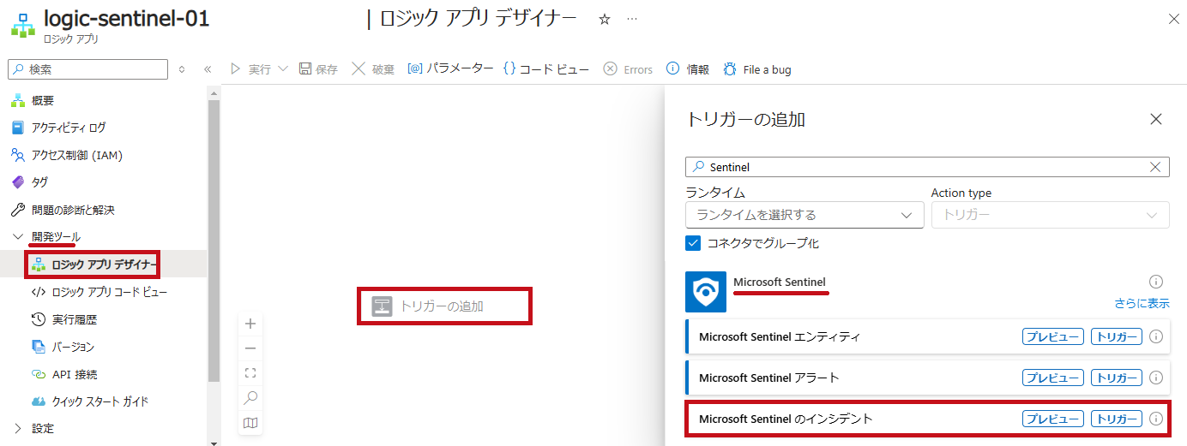Open パラメーター in toolbar

(450, 68)
